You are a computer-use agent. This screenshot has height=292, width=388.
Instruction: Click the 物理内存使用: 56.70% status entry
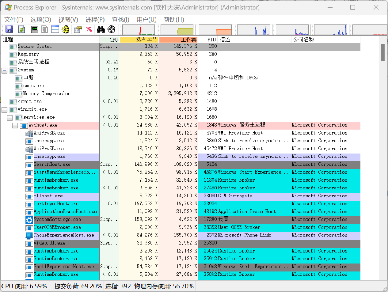click(164, 286)
